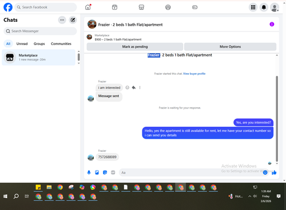The width and height of the screenshot is (286, 210).
Task: Send a thumbs-up like
Action: [x=274, y=172]
